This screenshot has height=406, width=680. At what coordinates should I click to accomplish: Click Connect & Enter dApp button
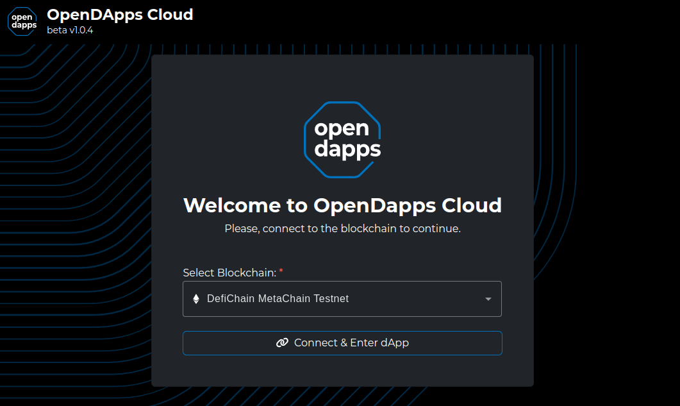point(342,343)
